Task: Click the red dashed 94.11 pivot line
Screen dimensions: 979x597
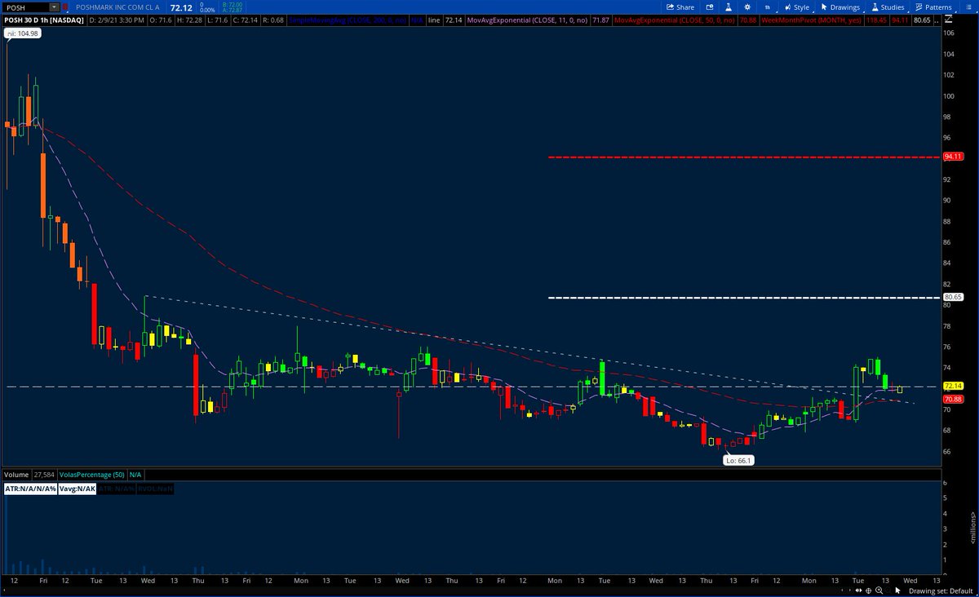Action: point(743,157)
